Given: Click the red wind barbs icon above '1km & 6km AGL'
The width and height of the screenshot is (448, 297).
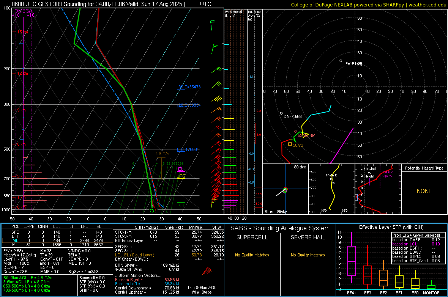Looking at the screenshot, I should pos(207,271).
